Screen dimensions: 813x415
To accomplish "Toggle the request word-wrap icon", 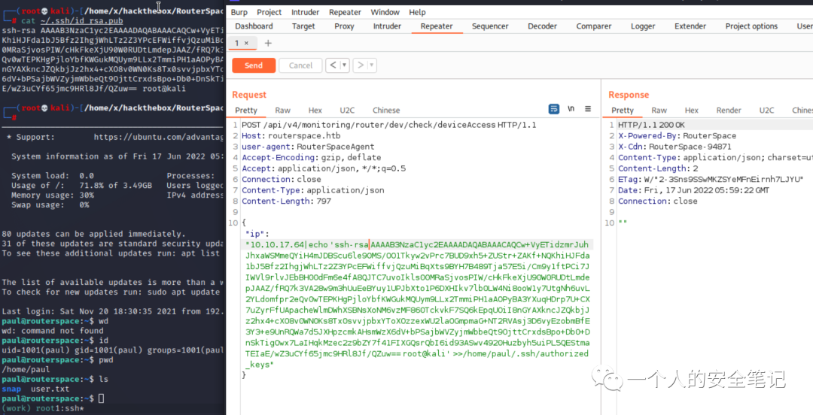I will (x=554, y=109).
